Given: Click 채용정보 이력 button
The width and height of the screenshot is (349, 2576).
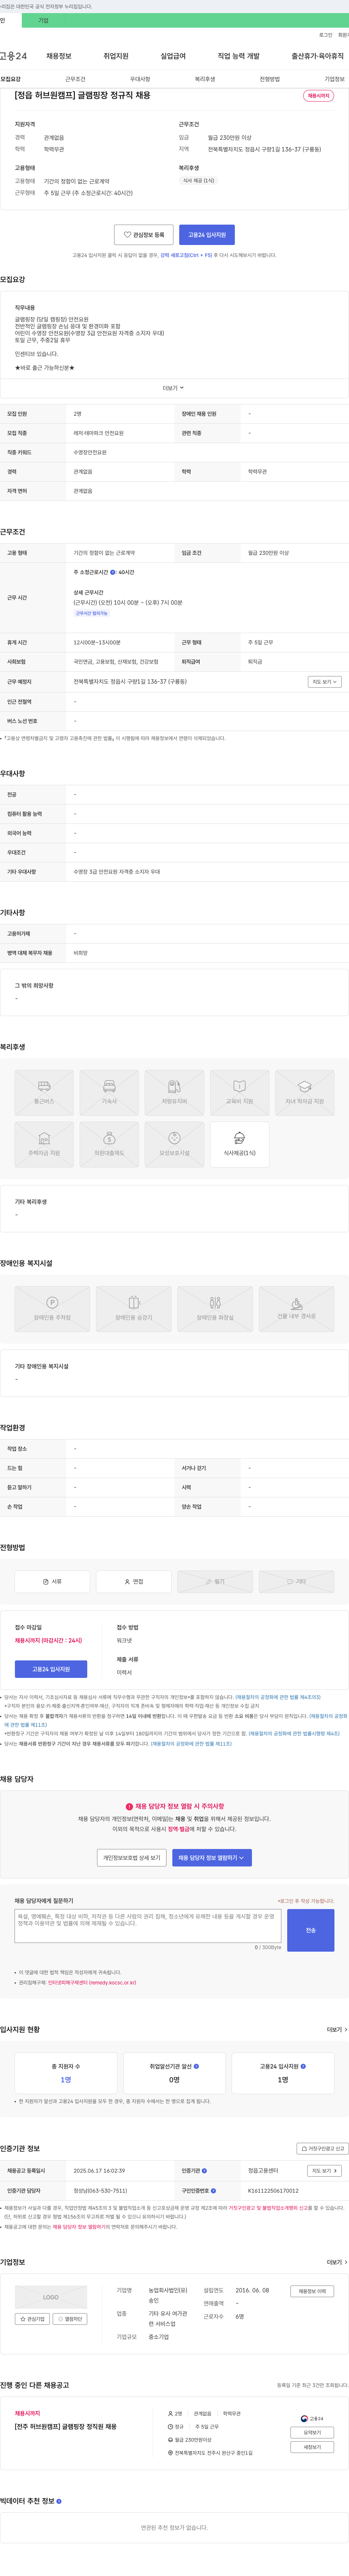Looking at the screenshot, I should [x=312, y=2291].
